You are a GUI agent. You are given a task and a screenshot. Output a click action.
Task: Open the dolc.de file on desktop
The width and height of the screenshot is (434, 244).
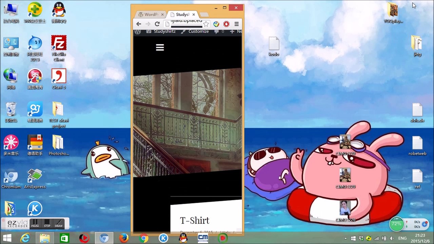[x=417, y=113]
